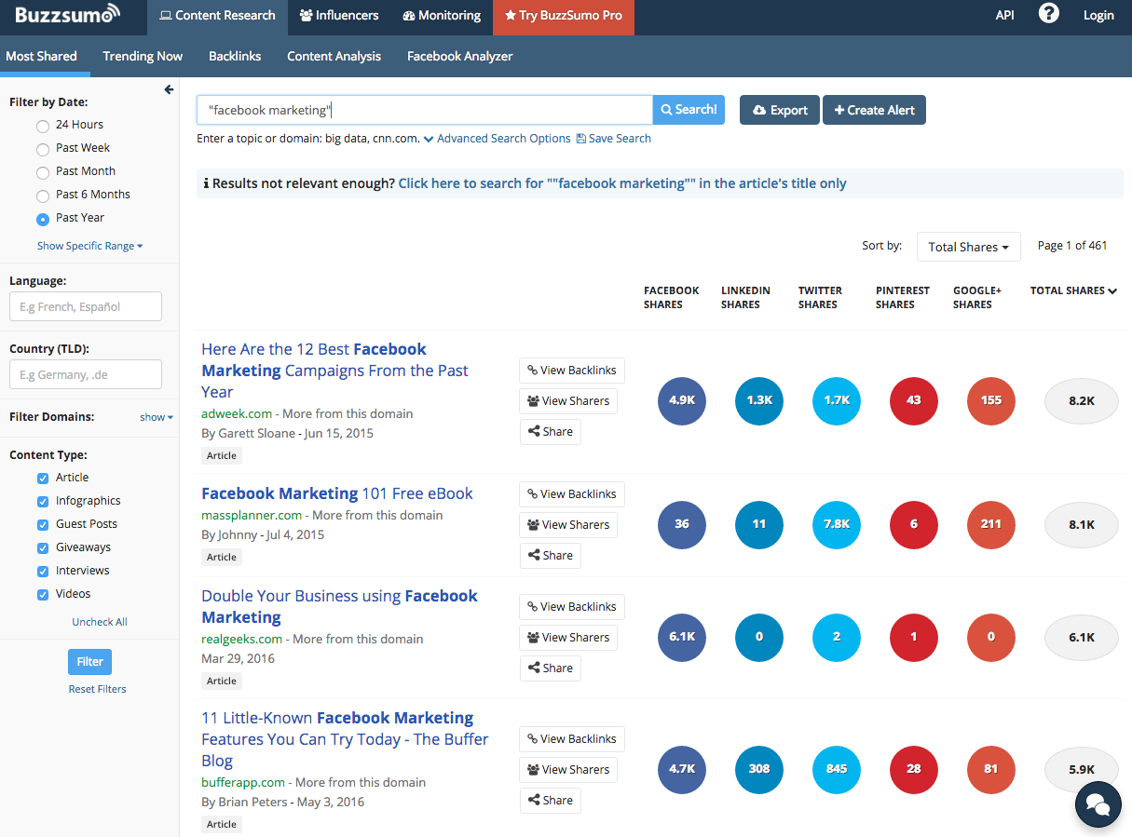This screenshot has width=1132, height=837.
Task: Open the chat bubble widget
Action: (x=1098, y=803)
